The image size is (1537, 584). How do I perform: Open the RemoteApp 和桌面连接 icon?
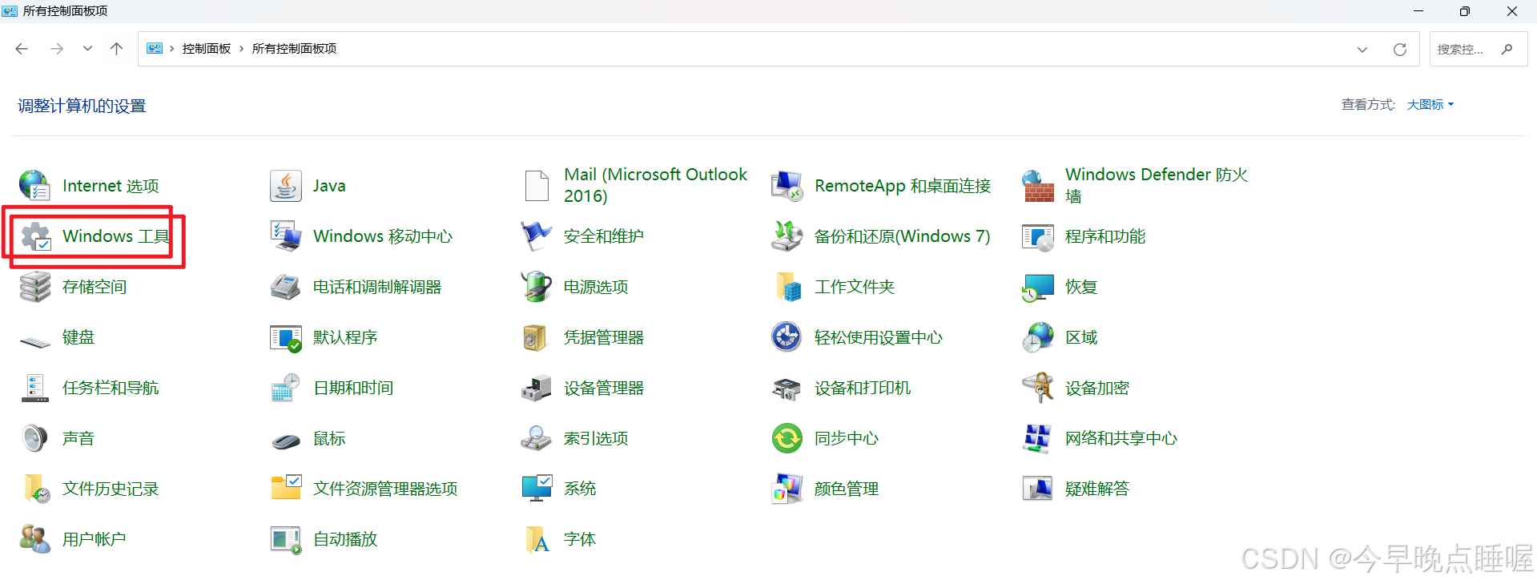point(787,185)
